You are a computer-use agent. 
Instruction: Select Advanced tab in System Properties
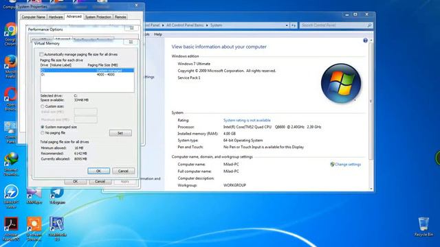pos(74,16)
